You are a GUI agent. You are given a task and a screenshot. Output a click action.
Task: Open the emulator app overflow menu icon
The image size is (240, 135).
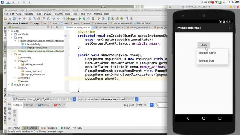click(229, 28)
